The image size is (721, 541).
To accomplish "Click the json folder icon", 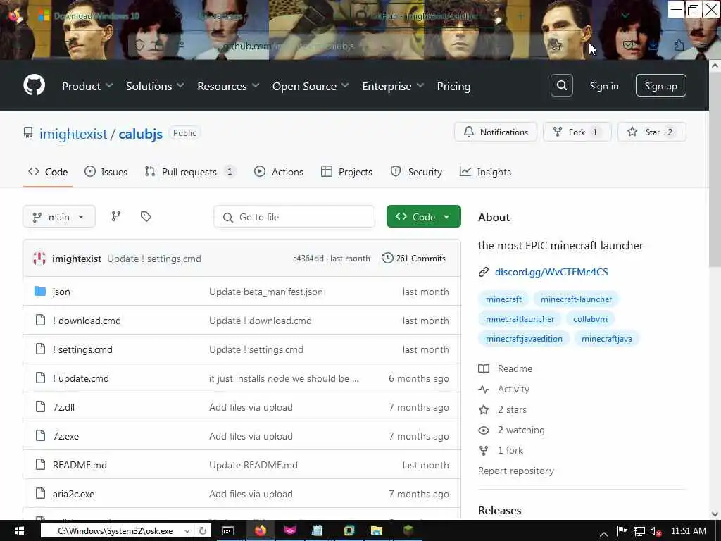I will (x=40, y=291).
